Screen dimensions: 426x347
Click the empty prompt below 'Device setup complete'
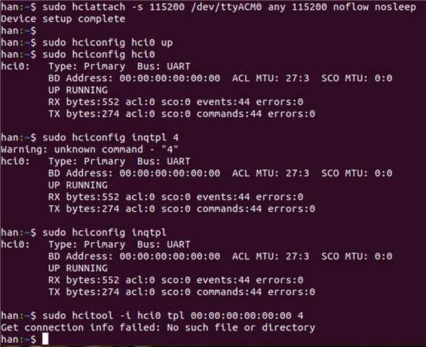[19, 30]
